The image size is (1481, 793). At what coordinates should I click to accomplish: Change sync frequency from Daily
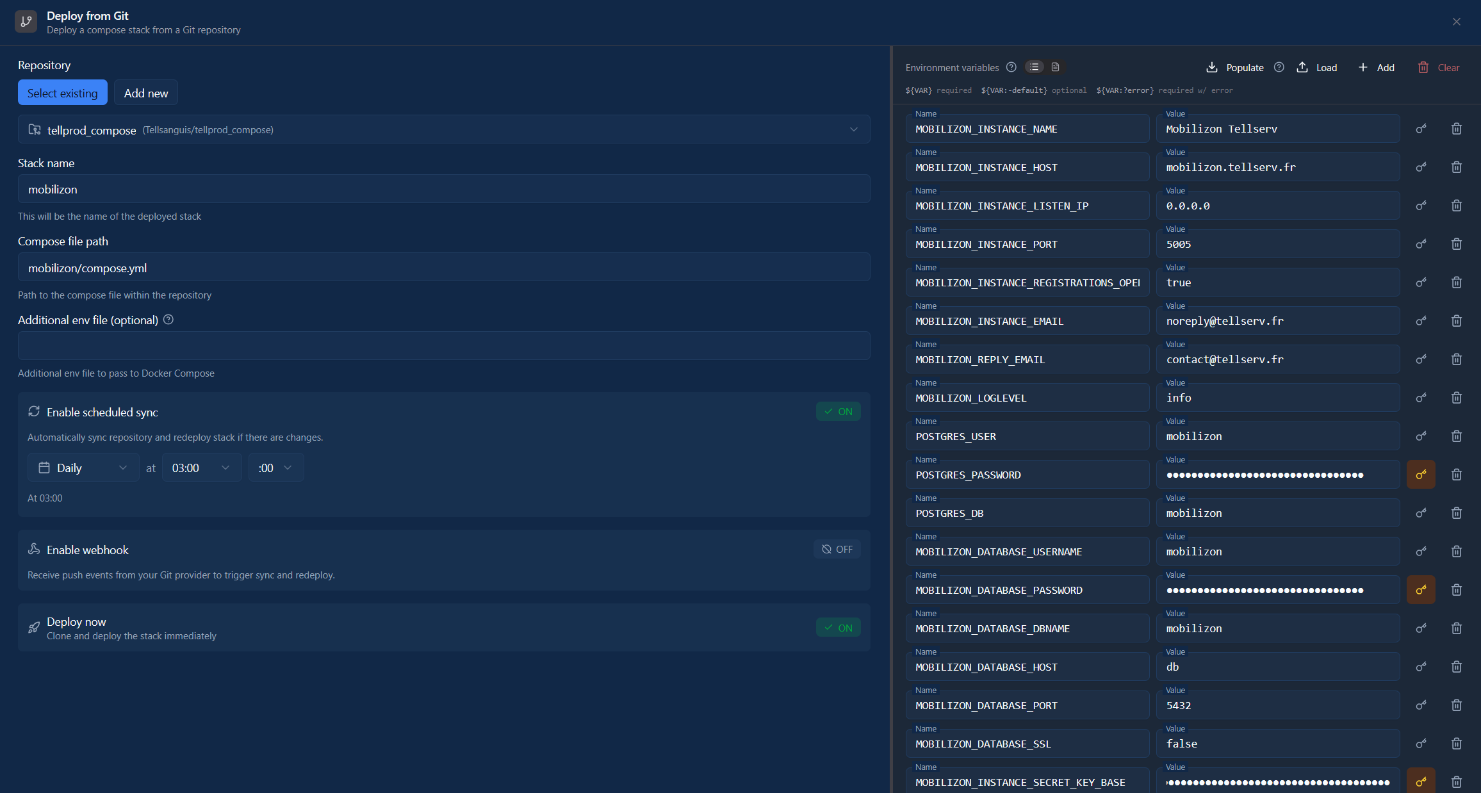[83, 468]
